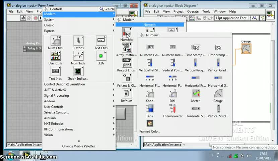Choose the Thermometer indicator icon

pyautogui.click(x=172, y=109)
